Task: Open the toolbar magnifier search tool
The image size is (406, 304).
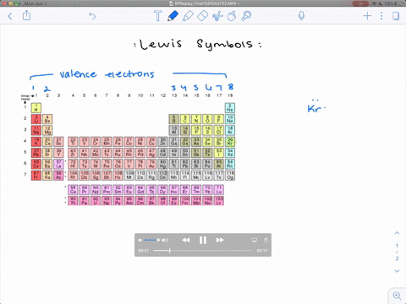Action: 246,16
